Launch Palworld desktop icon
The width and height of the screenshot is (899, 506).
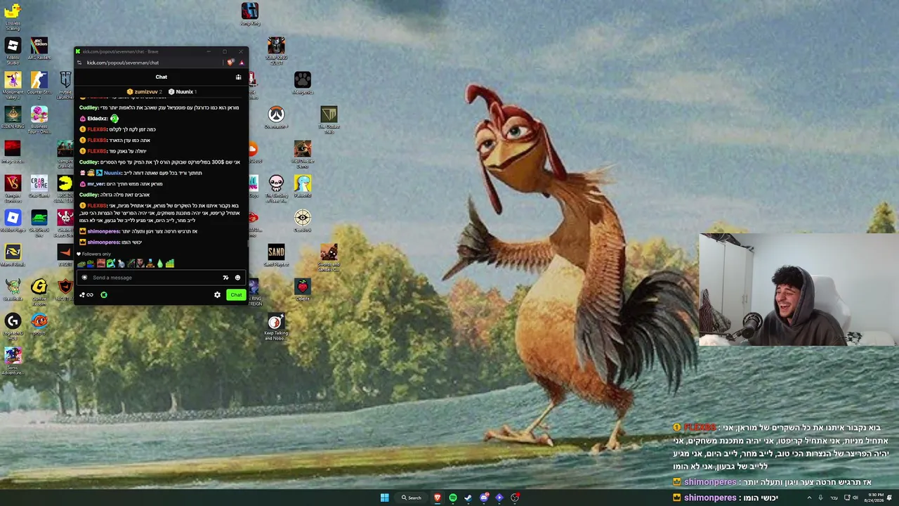click(303, 187)
